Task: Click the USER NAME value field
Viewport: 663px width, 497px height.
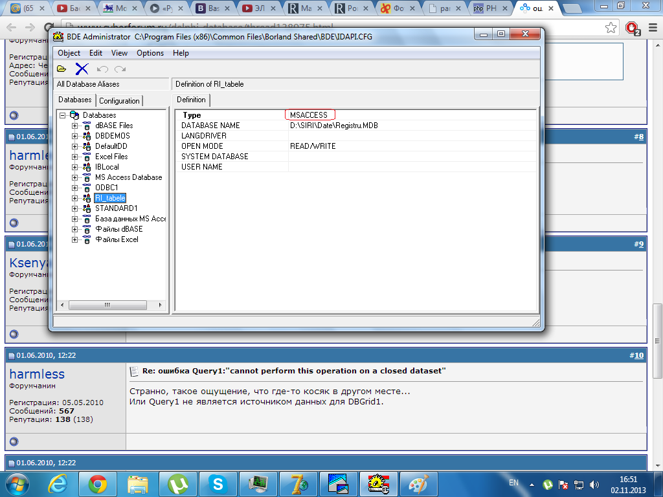Action: [x=412, y=167]
